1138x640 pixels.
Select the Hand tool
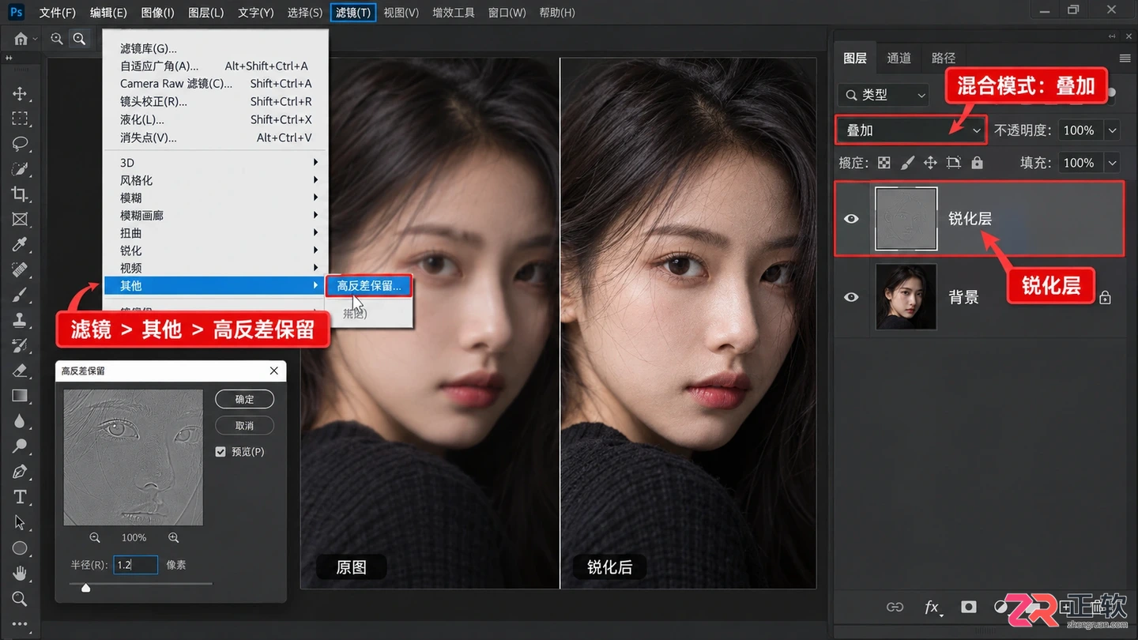[20, 573]
